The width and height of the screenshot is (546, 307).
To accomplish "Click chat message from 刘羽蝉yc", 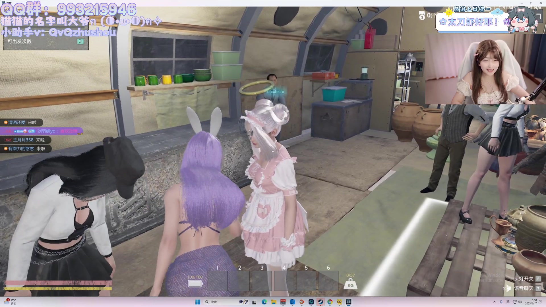I will 42,131.
